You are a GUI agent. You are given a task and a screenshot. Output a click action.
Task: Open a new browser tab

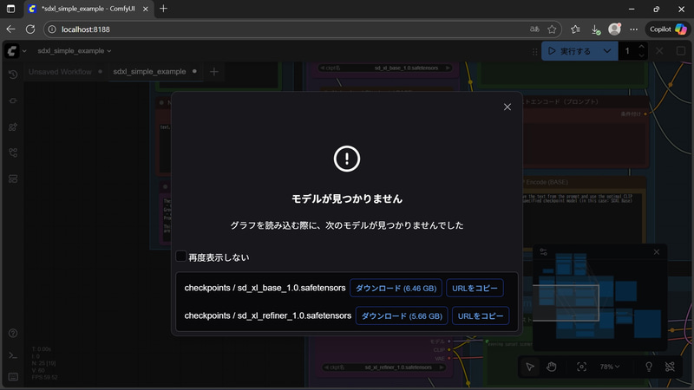[163, 9]
